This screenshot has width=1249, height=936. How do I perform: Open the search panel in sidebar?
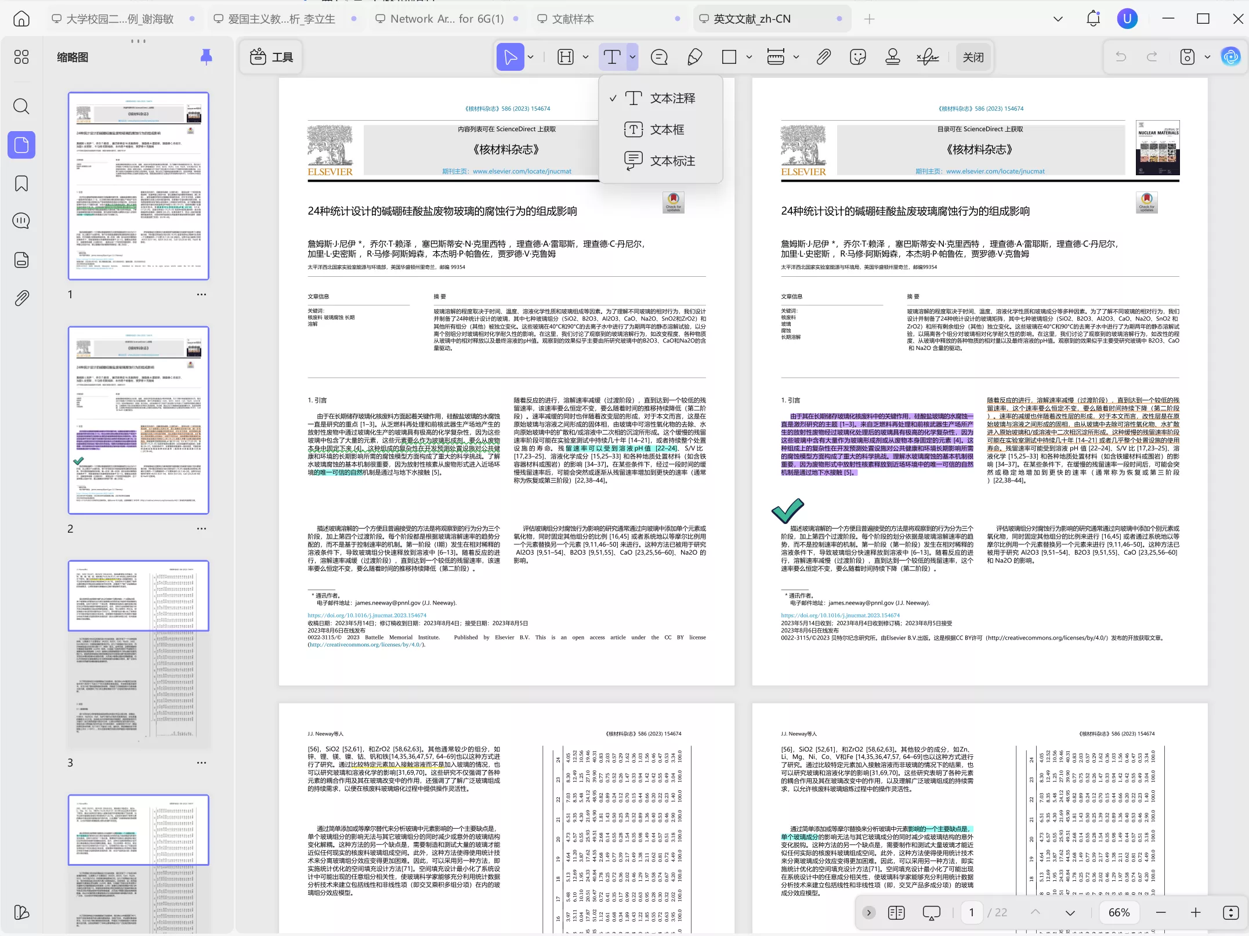21,106
